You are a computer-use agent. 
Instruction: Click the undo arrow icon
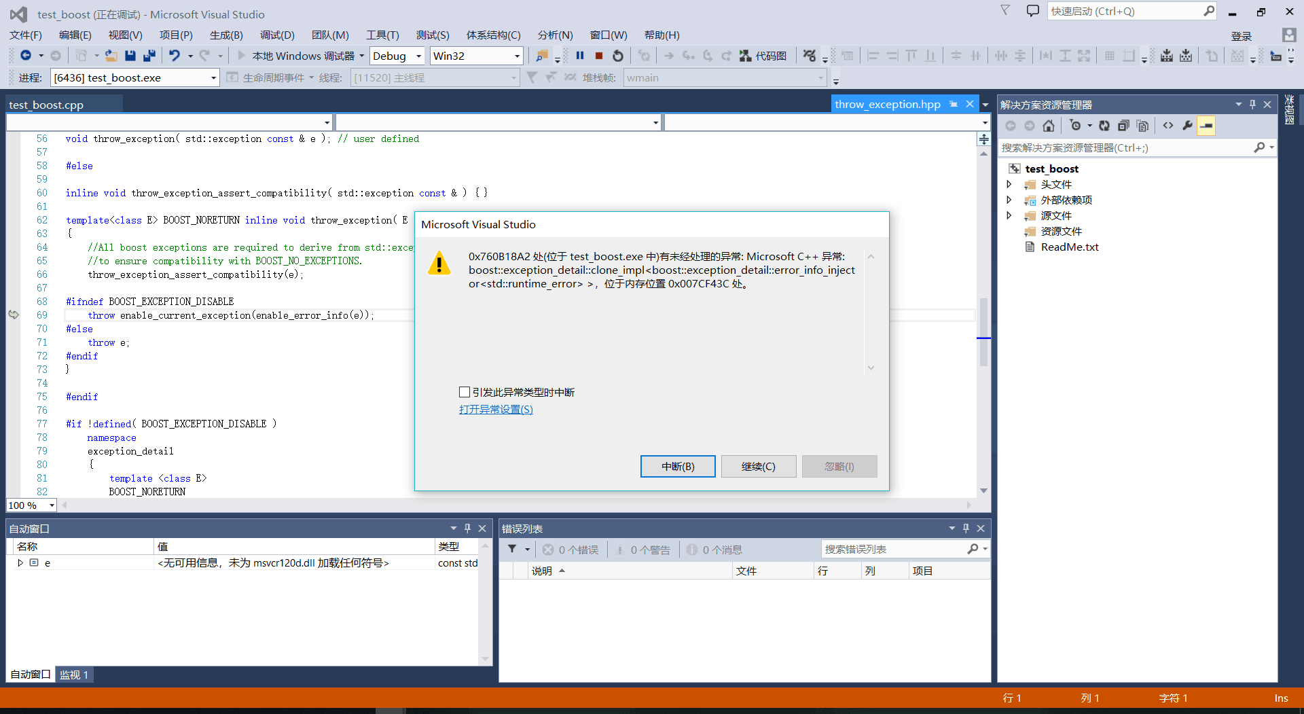175,56
